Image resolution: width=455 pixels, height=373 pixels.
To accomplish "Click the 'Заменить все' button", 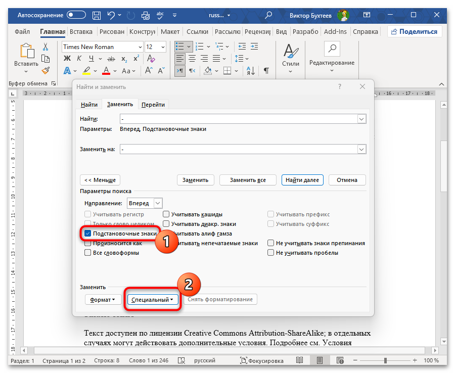I will 248,180.
